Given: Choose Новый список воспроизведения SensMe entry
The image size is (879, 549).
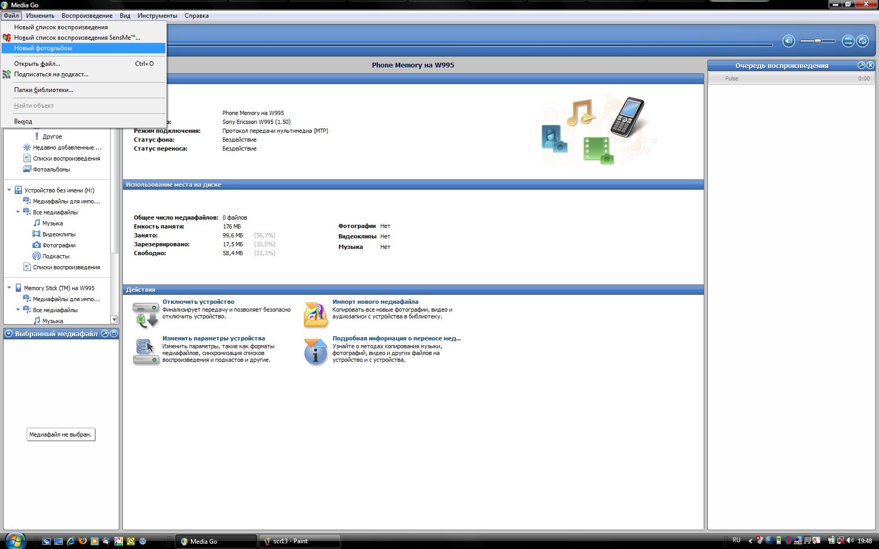Looking at the screenshot, I should pyautogui.click(x=83, y=38).
